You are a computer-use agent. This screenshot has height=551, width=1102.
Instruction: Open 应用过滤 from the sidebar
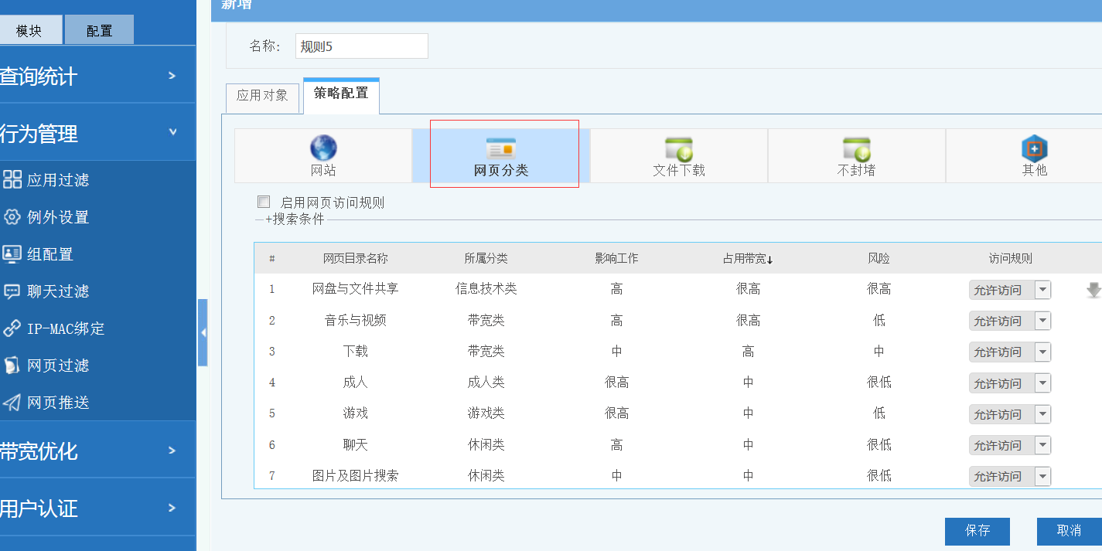click(x=57, y=180)
